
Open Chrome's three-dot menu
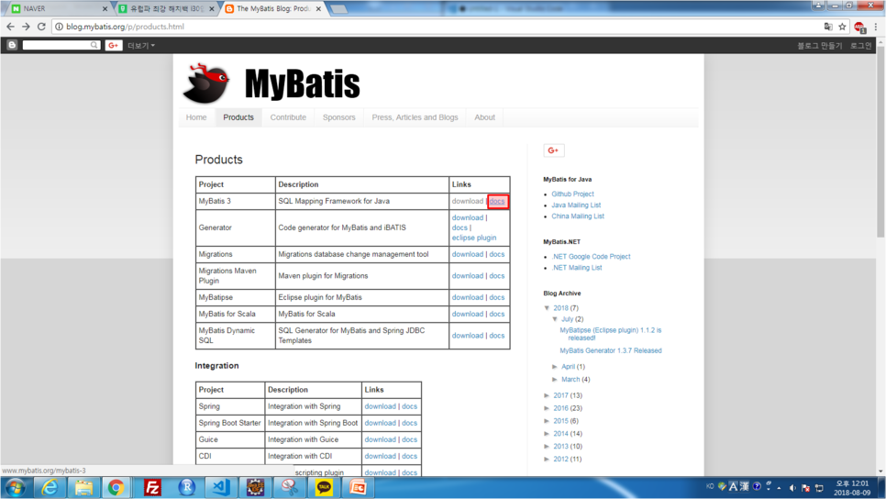point(876,27)
